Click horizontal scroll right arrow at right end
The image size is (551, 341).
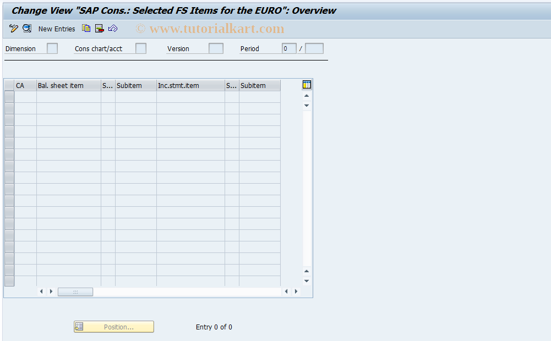click(296, 291)
